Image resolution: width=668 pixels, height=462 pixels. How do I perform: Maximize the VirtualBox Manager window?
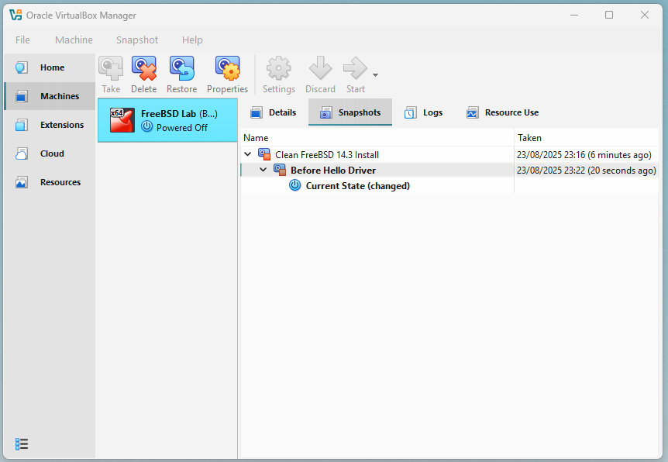[609, 15]
